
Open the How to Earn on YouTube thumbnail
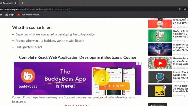(x=160, y=63)
